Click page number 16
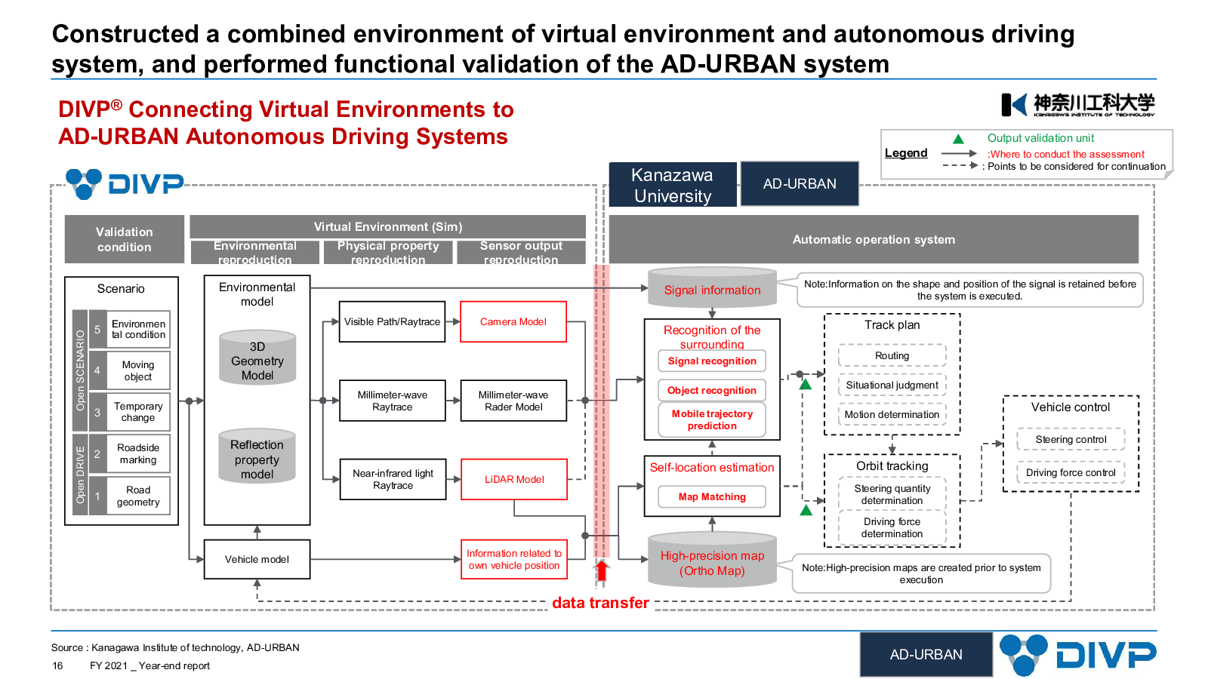This screenshot has width=1208, height=679. coord(57,665)
